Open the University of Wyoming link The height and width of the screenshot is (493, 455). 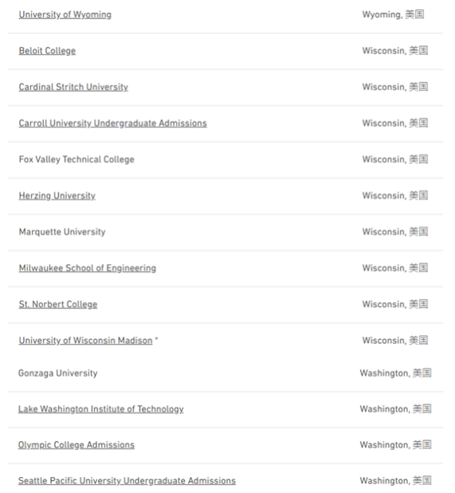[x=65, y=15]
